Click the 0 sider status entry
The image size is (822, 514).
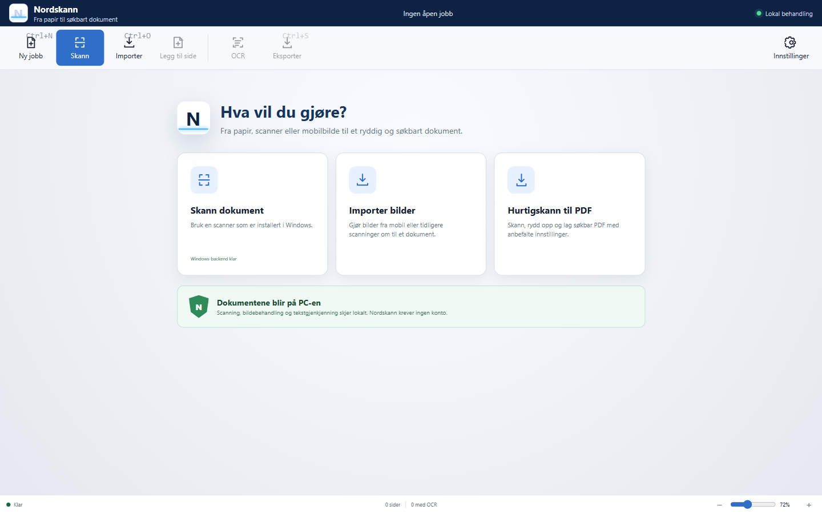393,505
